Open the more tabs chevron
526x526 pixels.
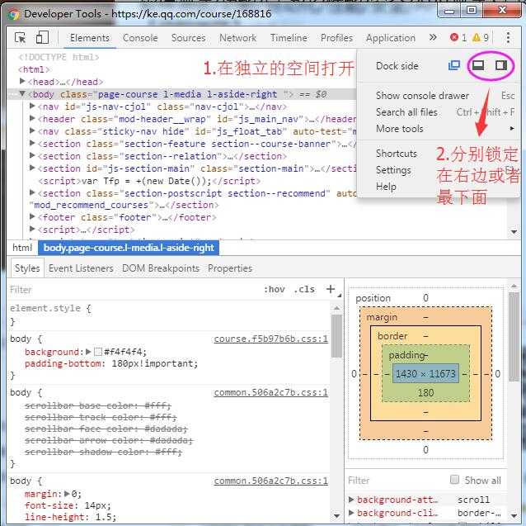coord(433,37)
